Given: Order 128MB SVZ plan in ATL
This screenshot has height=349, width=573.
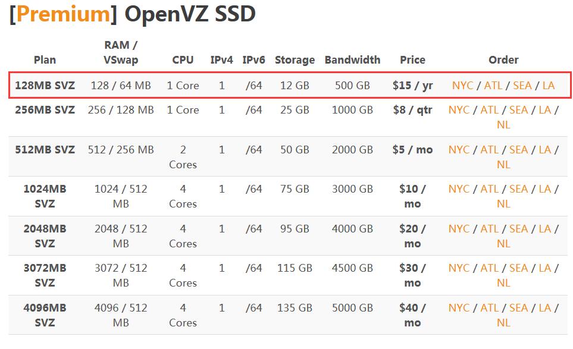Looking at the screenshot, I should pyautogui.click(x=493, y=86).
